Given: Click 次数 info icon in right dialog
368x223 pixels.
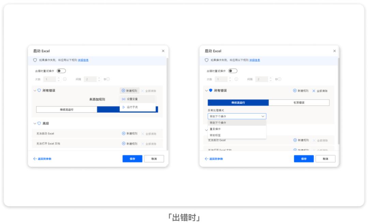Looking at the screenshot, I should pyautogui.click(x=236, y=79).
